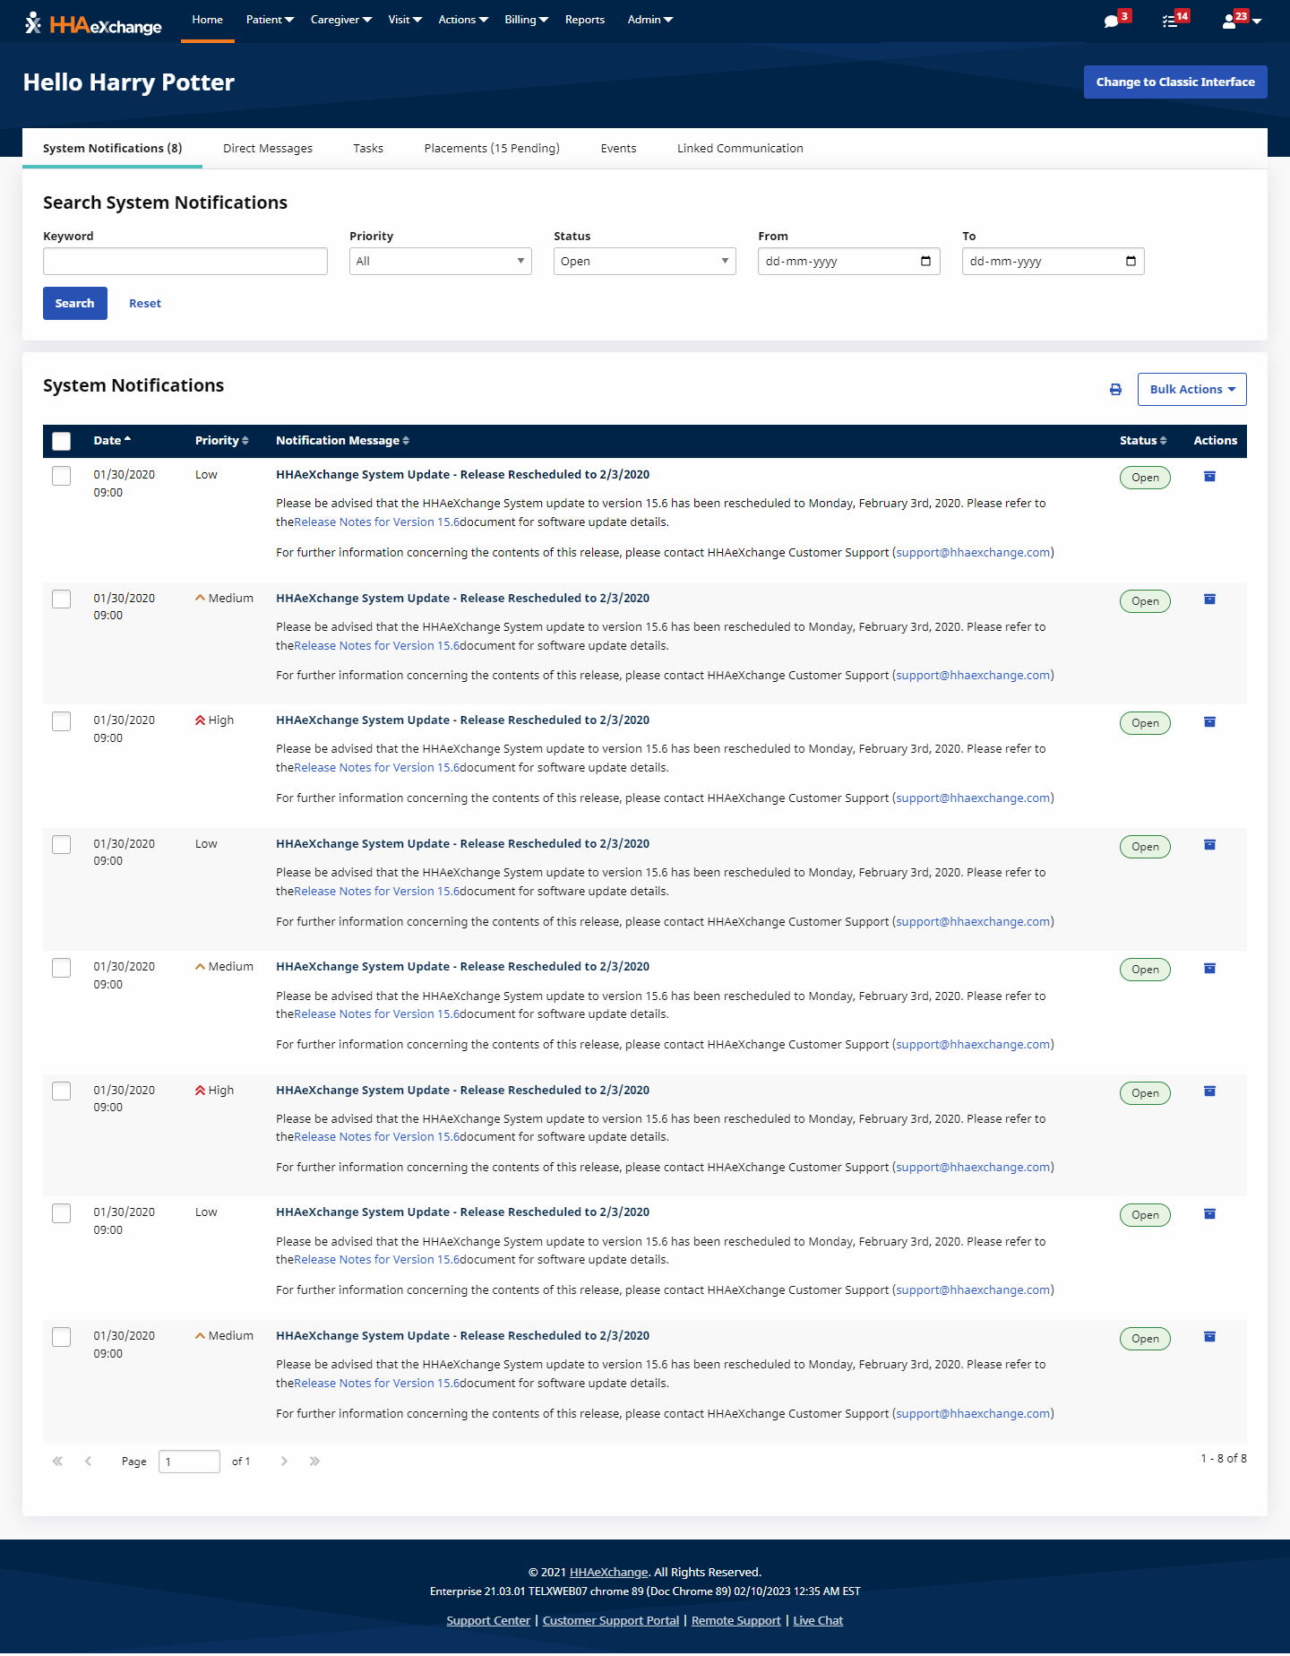Open the user profile icon with badge 23
1290x1656 pixels.
(1240, 20)
